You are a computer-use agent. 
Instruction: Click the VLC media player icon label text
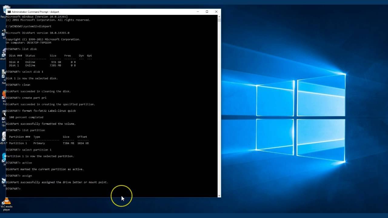point(6,208)
